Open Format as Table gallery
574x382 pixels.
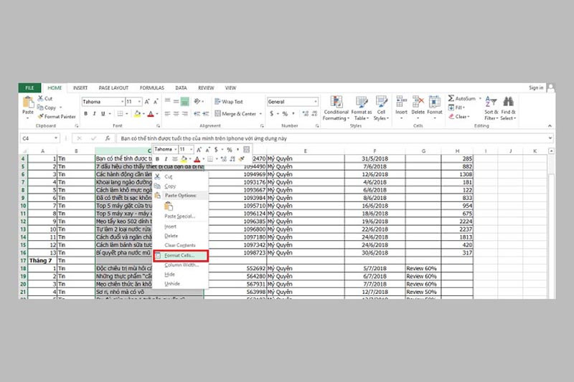pyautogui.click(x=362, y=108)
